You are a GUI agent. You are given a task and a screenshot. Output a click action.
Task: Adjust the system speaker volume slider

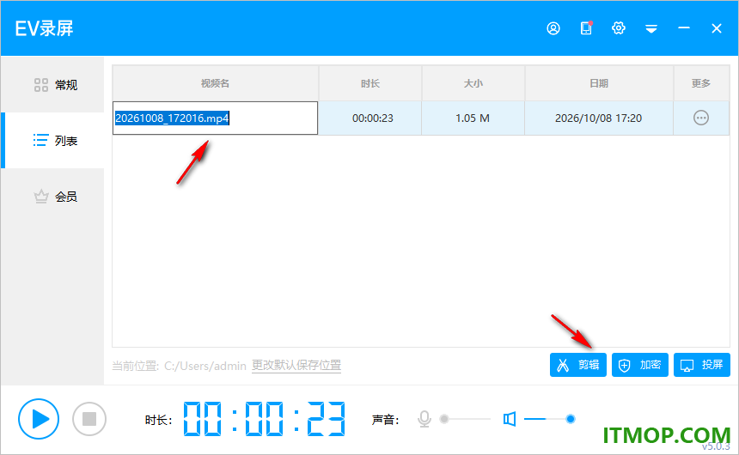(550, 419)
